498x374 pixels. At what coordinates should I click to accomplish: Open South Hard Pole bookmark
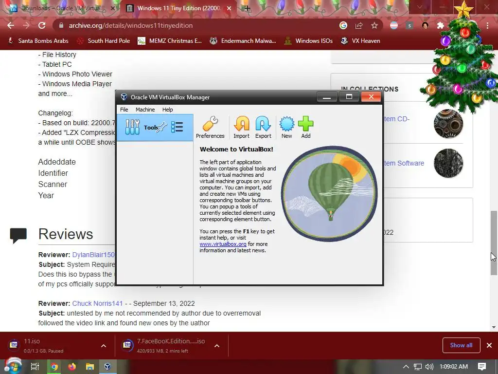(x=104, y=41)
